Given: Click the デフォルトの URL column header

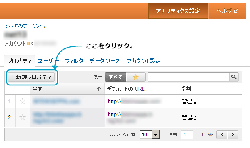Looking at the screenshot, I should 126,89.
